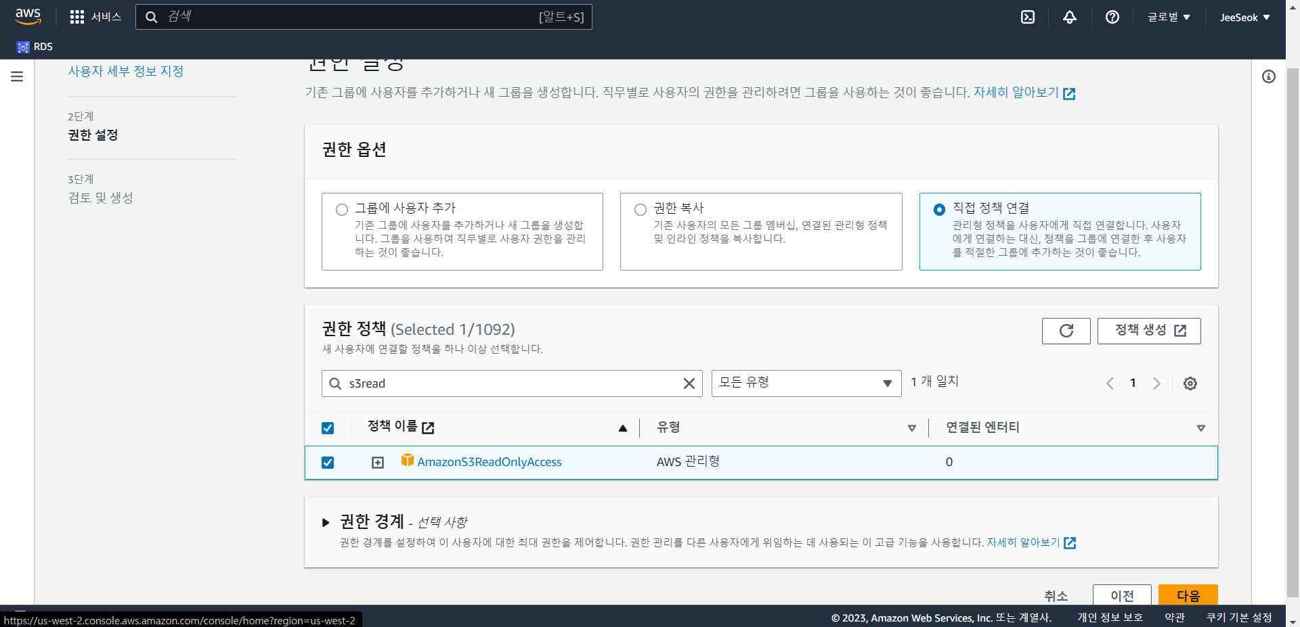The image size is (1300, 627).
Task: Click the vertical page scrollbar
Action: [x=1293, y=331]
